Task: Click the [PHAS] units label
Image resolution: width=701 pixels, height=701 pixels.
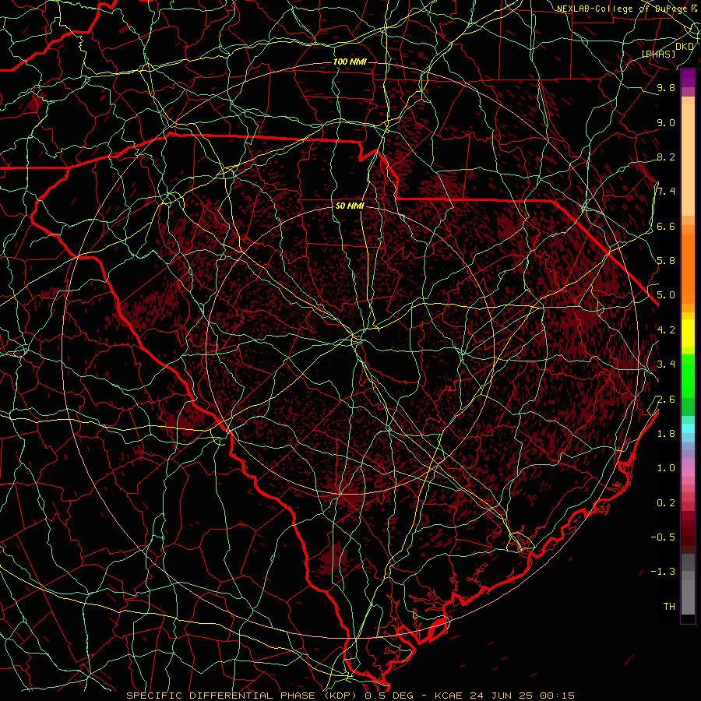Action: pyautogui.click(x=658, y=54)
